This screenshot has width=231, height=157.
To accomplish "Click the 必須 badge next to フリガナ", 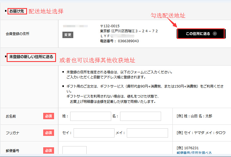I will point(48,133).
